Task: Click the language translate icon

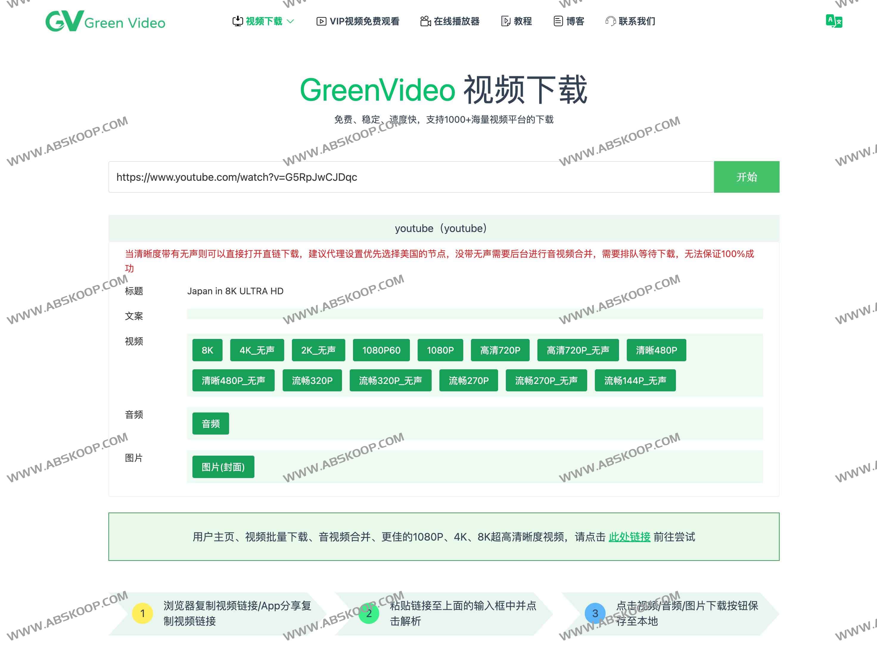Action: (834, 21)
